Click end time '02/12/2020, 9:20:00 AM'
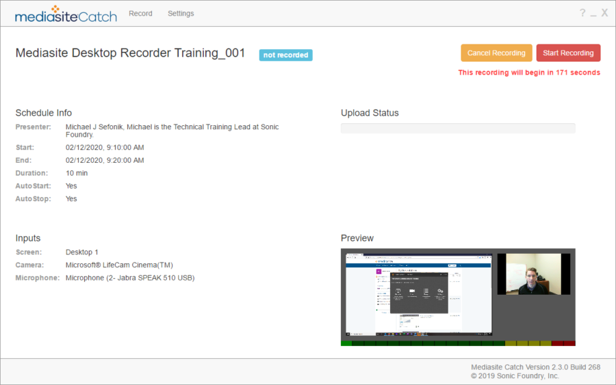 coord(105,161)
